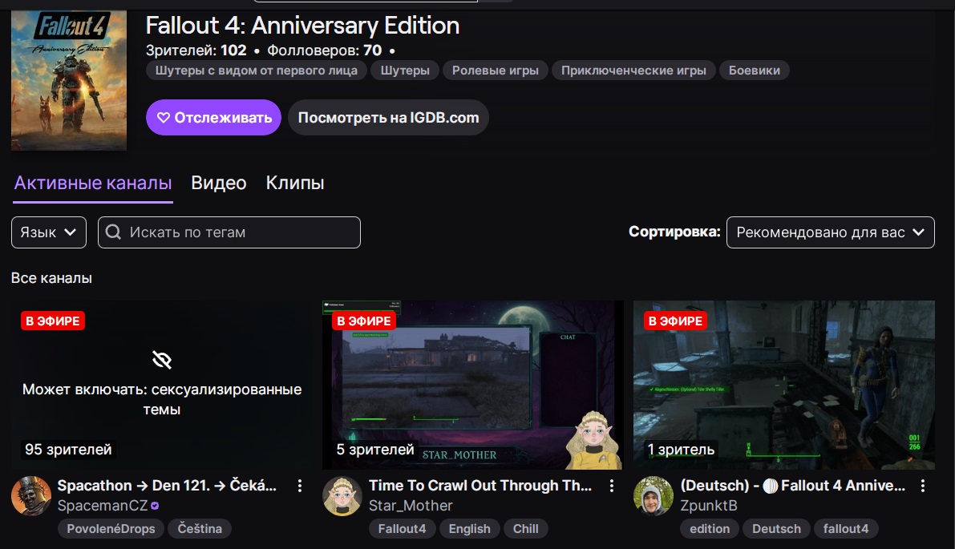Switch to the Клипы tab

tap(295, 184)
